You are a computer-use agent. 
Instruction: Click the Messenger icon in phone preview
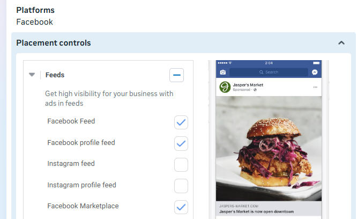click(x=315, y=72)
